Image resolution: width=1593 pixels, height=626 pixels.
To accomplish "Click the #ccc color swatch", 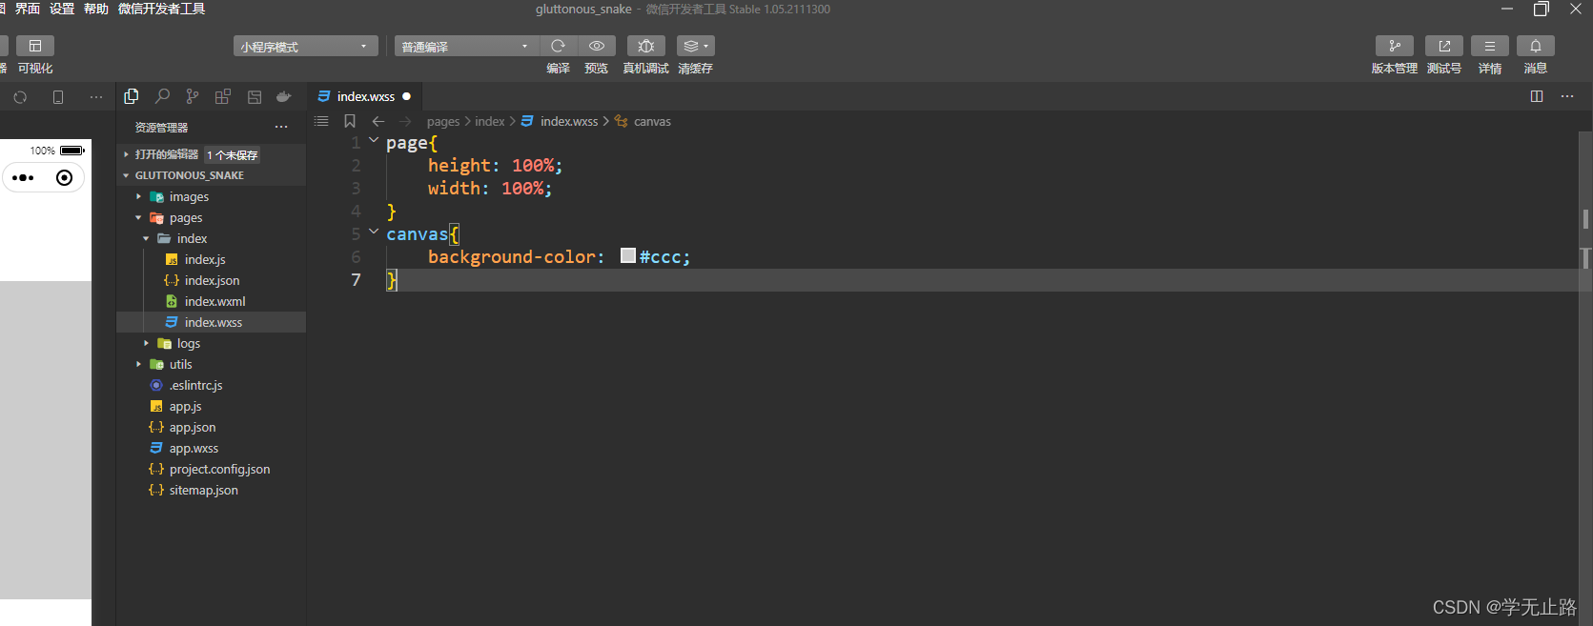I will (628, 255).
